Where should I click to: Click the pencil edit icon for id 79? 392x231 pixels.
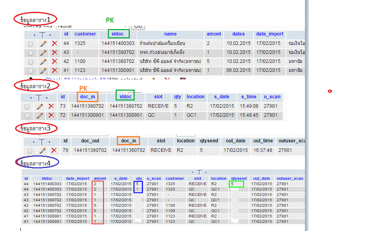click(42, 150)
